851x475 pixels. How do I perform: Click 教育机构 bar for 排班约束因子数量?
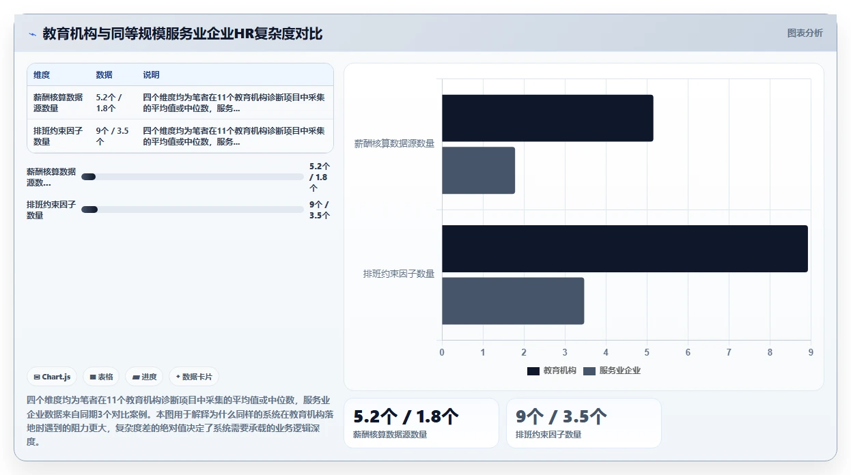625,248
